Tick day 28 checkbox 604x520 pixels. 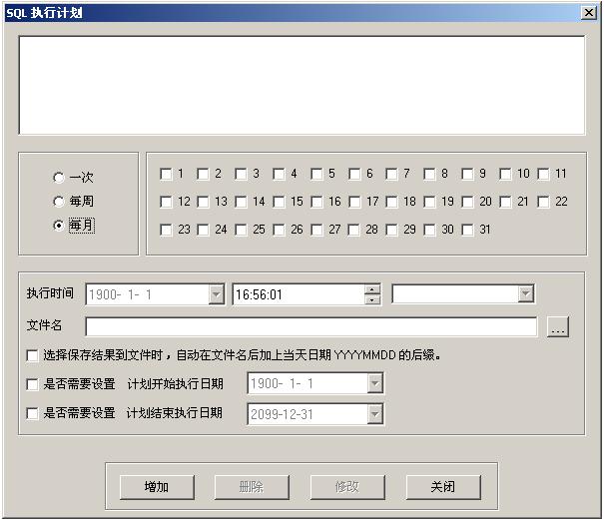(354, 230)
